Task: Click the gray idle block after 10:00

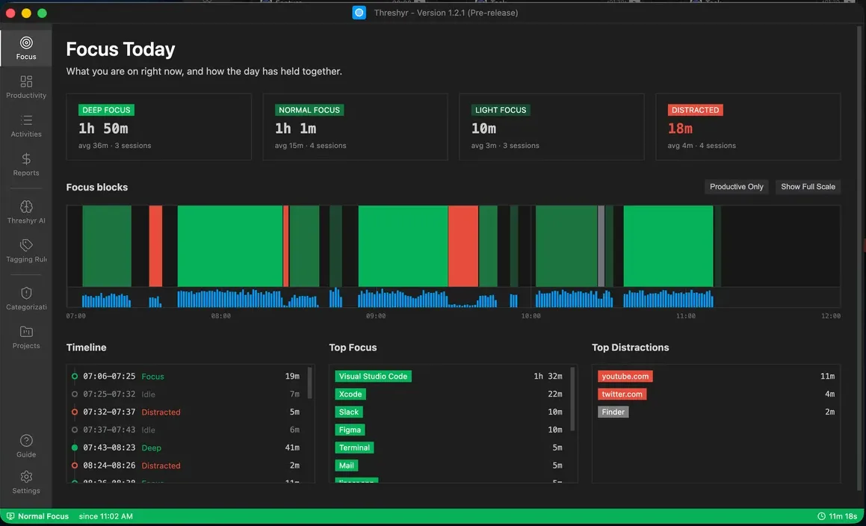Action: (601, 246)
